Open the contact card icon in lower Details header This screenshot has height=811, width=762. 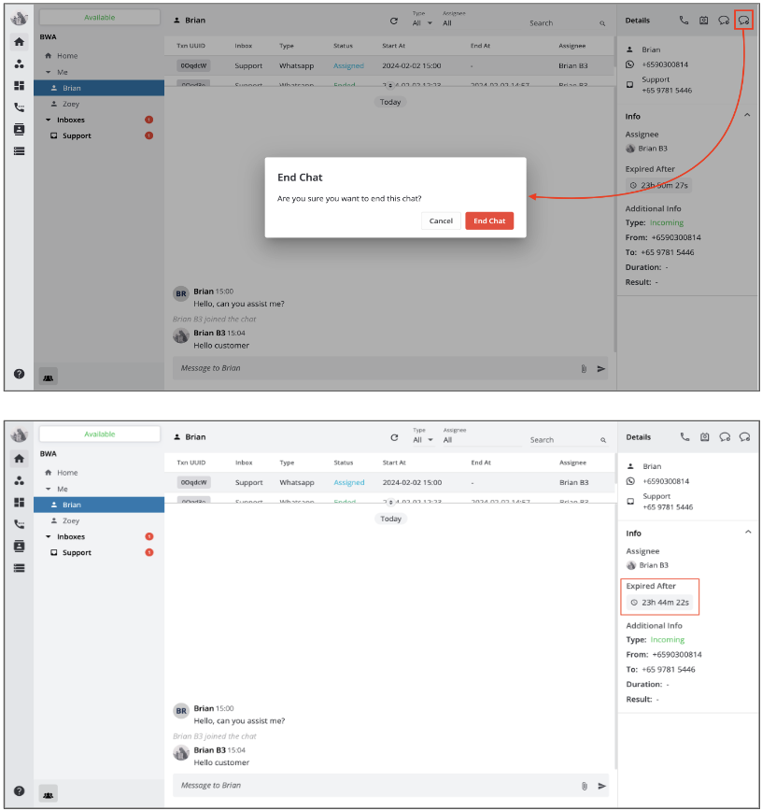705,437
